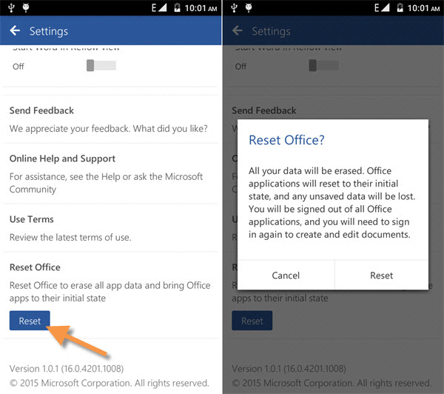Viewport: 444px width, 394px height.
Task: Tap the debug cat icon in right status bar
Action: point(249,7)
